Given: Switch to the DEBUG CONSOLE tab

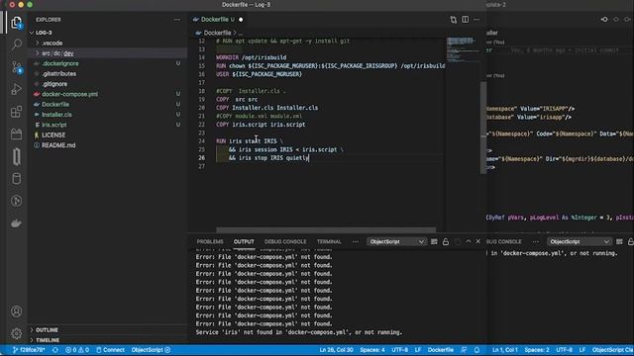Looking at the screenshot, I should [x=285, y=241].
